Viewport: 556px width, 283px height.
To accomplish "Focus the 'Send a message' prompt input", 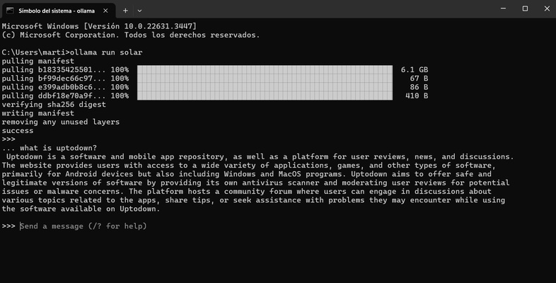I will click(83, 226).
